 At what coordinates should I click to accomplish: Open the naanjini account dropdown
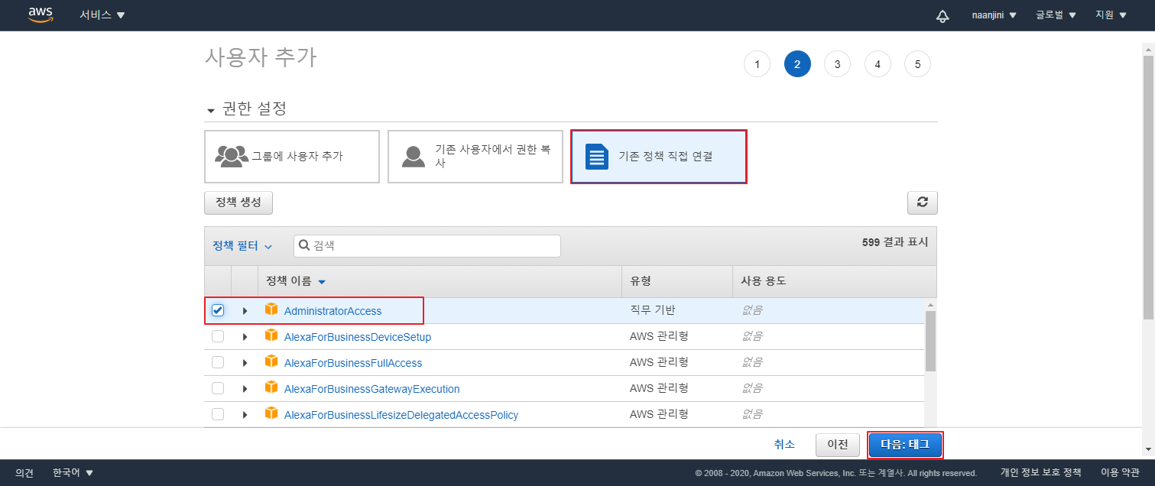click(994, 15)
